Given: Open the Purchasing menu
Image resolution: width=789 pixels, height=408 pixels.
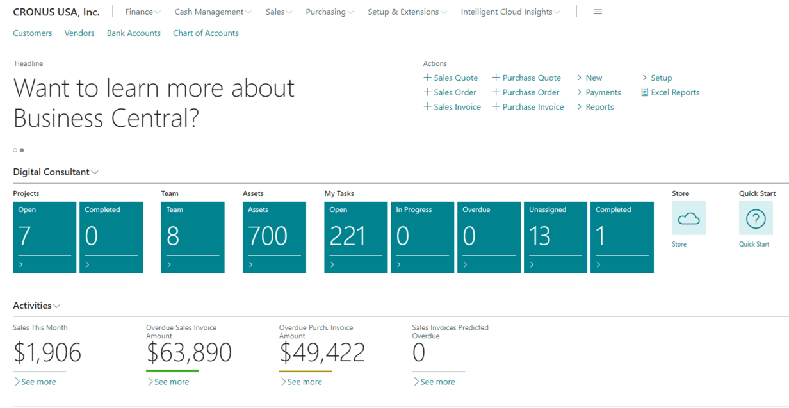Looking at the screenshot, I should coord(329,12).
